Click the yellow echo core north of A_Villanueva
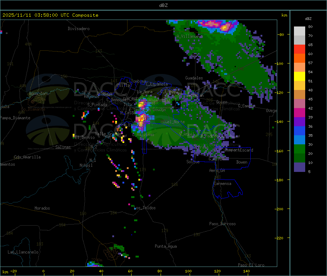 225,27
